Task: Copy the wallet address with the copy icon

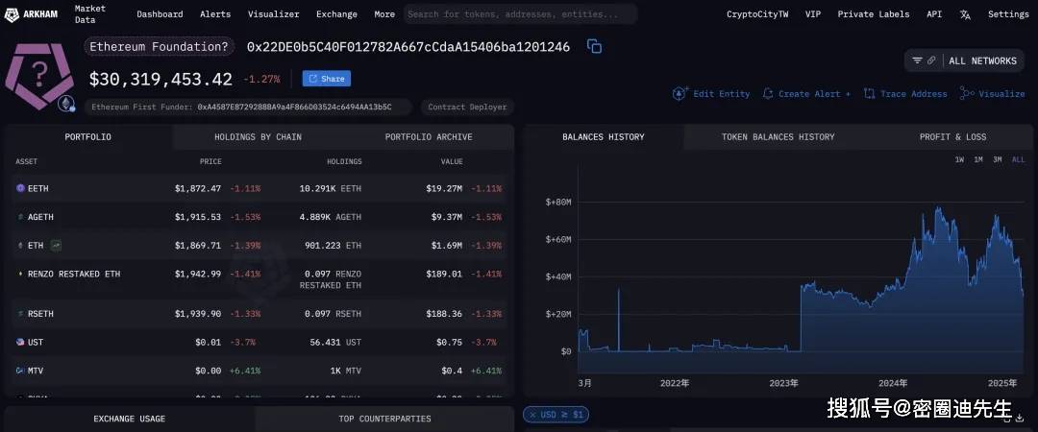Action: [595, 46]
